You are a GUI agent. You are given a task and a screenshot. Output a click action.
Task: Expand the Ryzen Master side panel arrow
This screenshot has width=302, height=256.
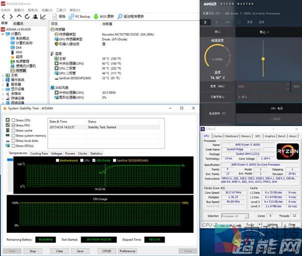tap(205, 22)
